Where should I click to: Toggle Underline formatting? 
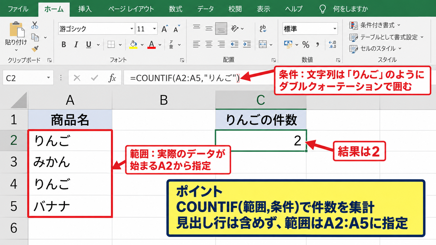coord(89,45)
